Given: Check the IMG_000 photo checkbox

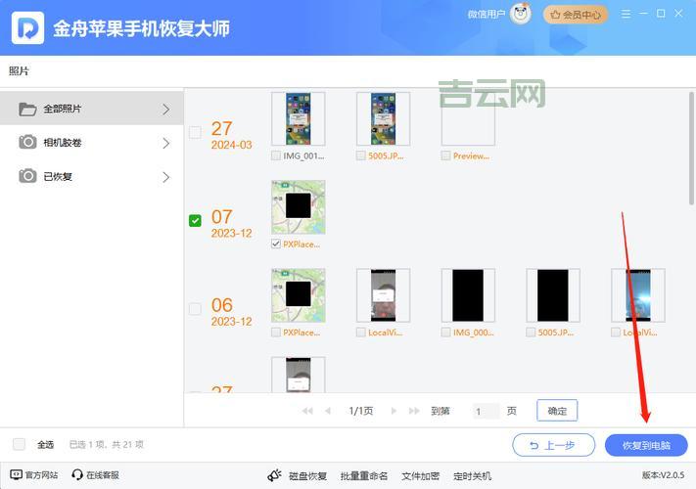Looking at the screenshot, I should tap(445, 333).
